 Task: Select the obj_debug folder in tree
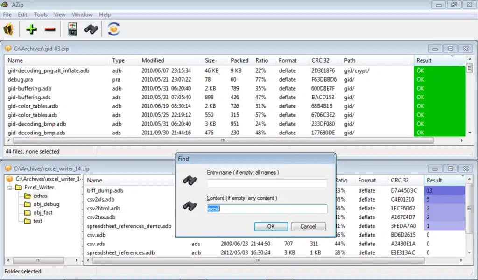pos(46,204)
